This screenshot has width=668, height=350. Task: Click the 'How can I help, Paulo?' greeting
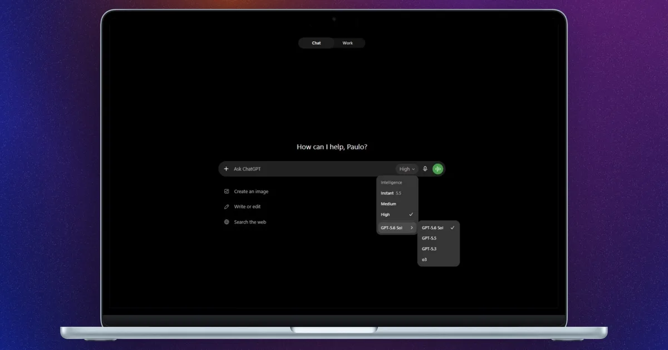click(x=332, y=147)
